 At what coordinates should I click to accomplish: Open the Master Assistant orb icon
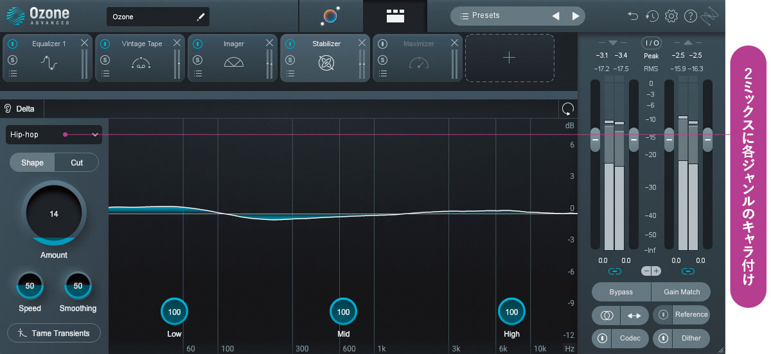coord(331,16)
